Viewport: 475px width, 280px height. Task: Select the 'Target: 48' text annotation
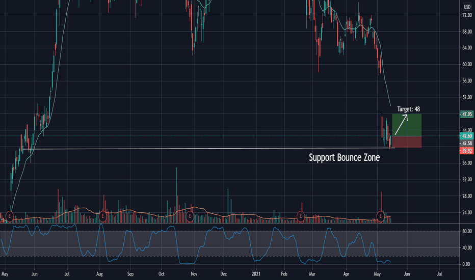click(x=408, y=109)
